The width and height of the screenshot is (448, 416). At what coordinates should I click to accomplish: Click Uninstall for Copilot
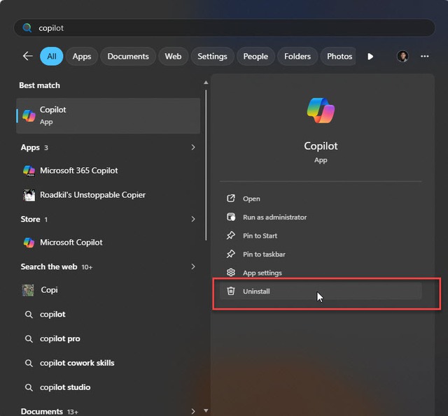point(321,292)
